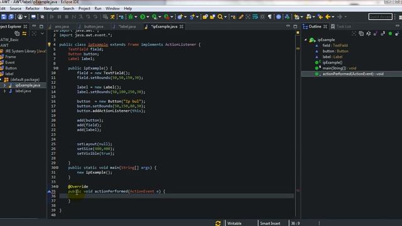Toggle Show Whitespace Characters pilcrow icon
This screenshot has height=226, width=402.
tap(269, 17)
